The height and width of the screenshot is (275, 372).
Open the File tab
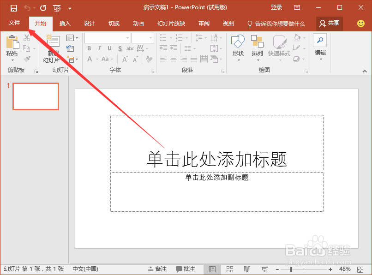coord(14,23)
